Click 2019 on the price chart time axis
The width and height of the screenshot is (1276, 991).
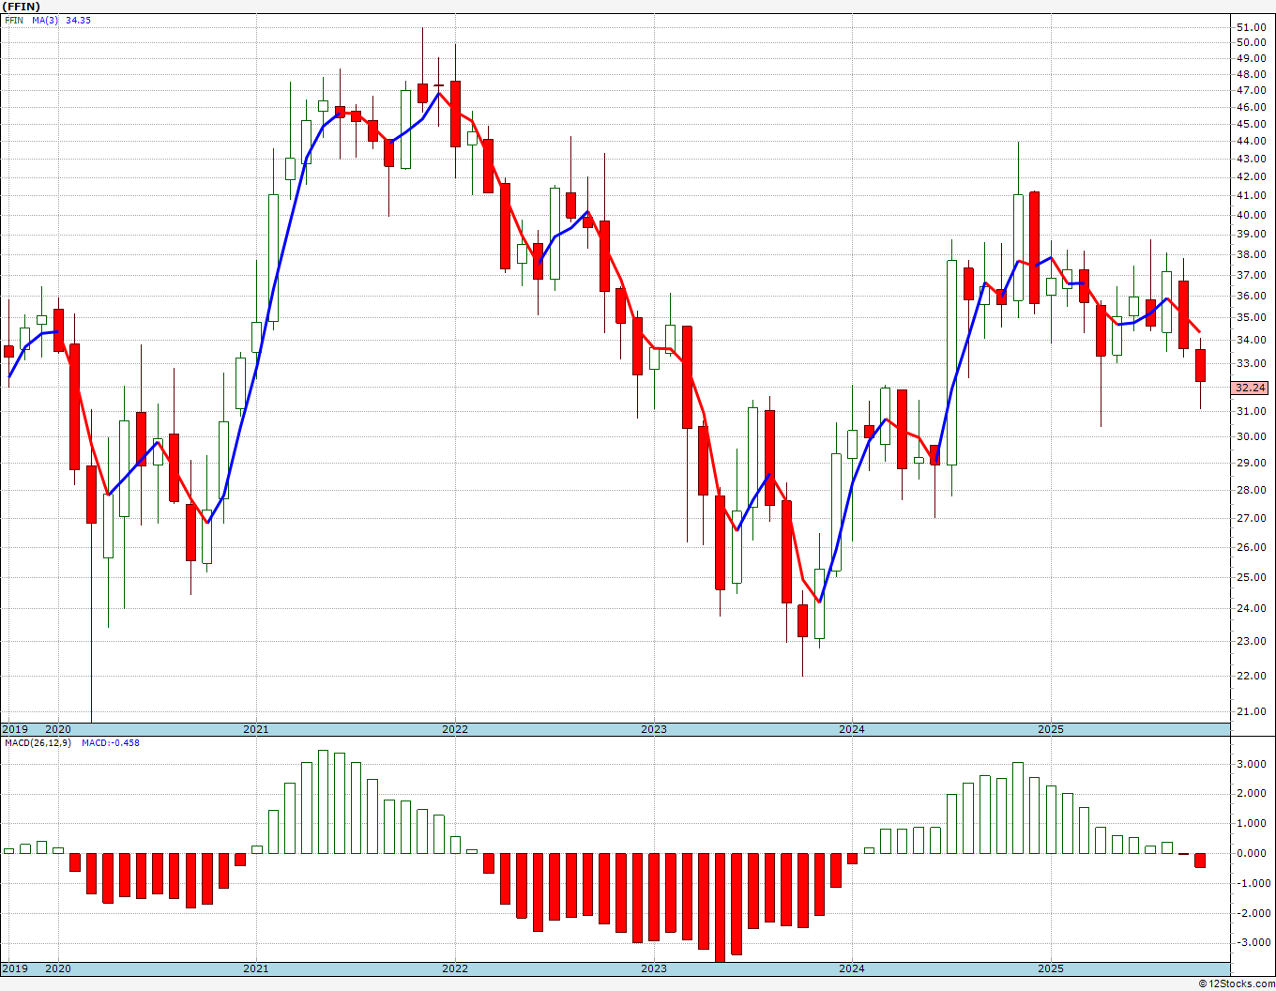click(x=14, y=729)
